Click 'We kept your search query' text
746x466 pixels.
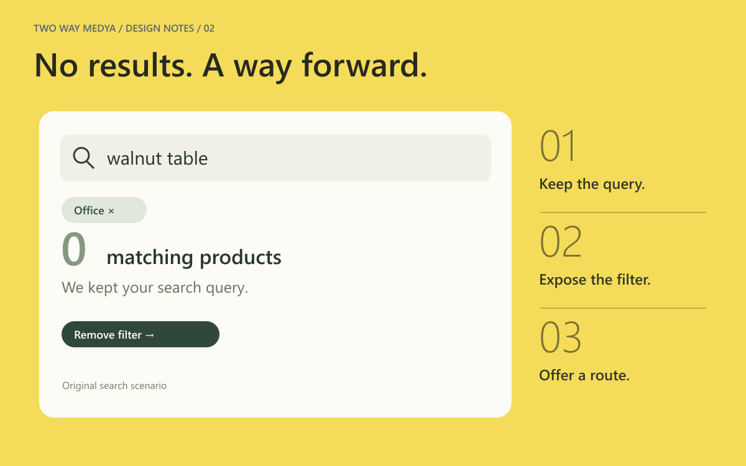155,288
